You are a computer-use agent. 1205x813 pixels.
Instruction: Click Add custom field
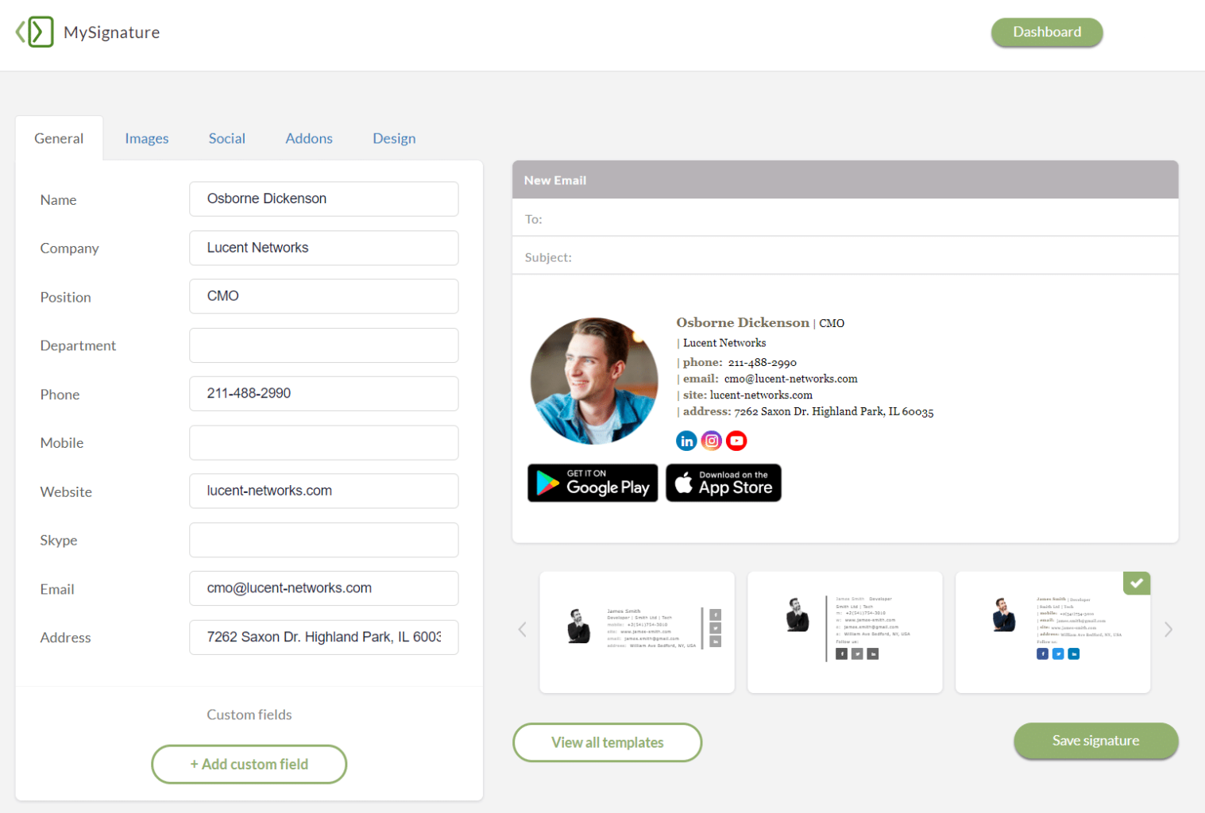249,764
